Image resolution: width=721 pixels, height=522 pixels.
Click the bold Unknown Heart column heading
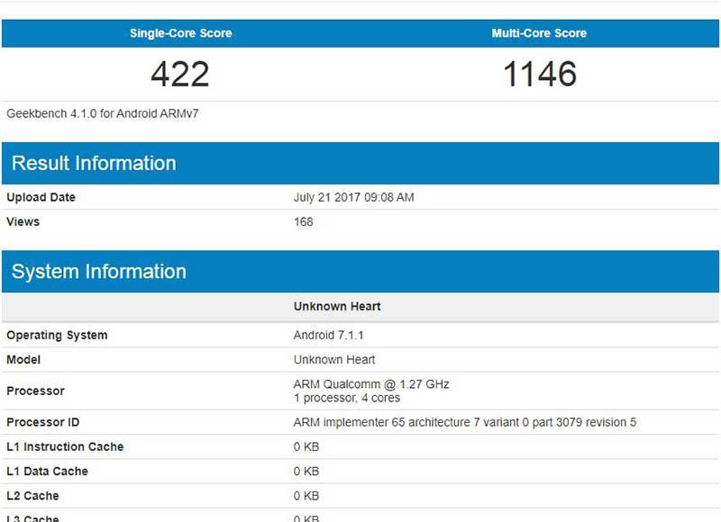click(x=337, y=306)
